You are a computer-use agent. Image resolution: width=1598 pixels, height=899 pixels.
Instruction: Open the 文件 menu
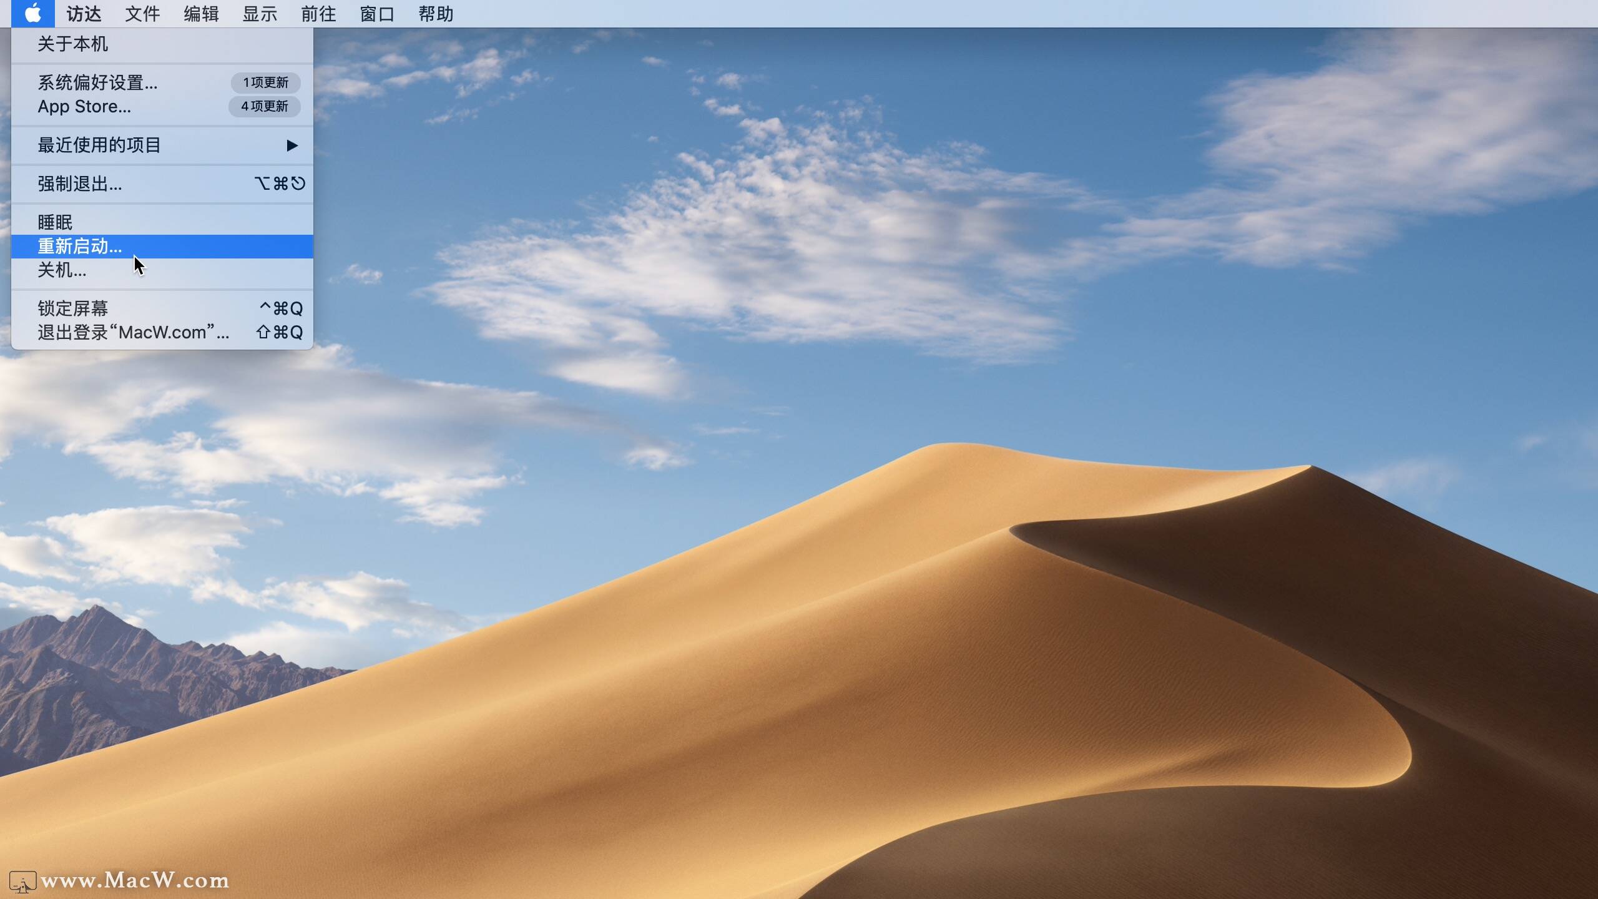(142, 13)
